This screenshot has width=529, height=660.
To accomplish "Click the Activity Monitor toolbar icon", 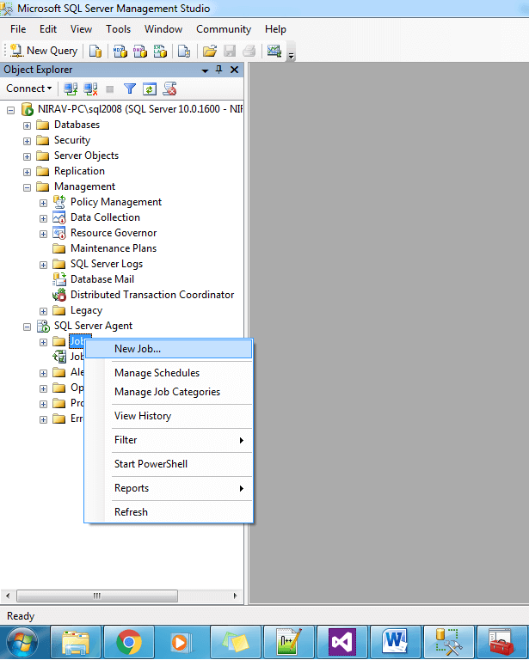I will tap(274, 51).
